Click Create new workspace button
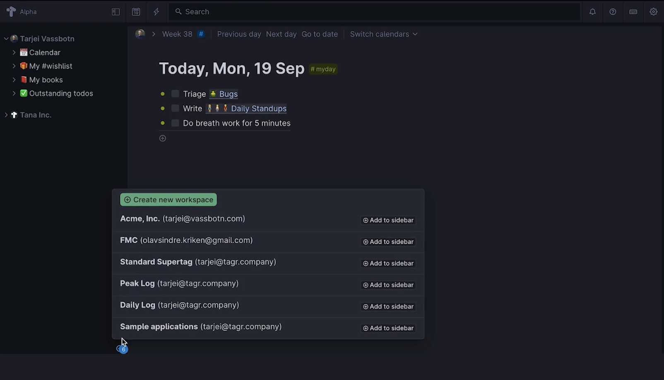The height and width of the screenshot is (380, 664). pyautogui.click(x=168, y=199)
